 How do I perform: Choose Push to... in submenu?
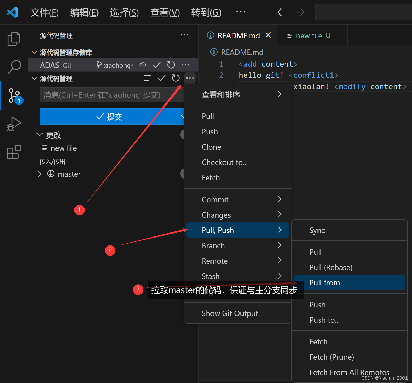click(x=349, y=320)
